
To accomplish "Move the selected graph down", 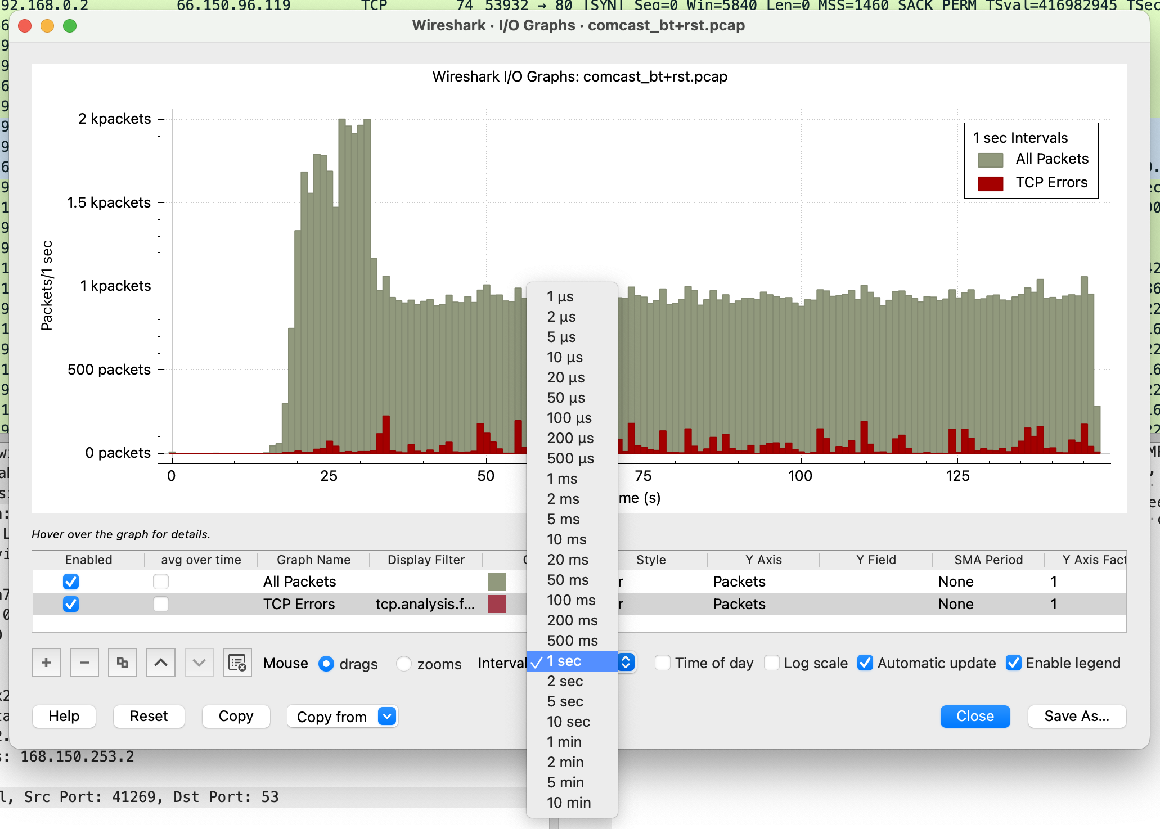I will pos(199,663).
